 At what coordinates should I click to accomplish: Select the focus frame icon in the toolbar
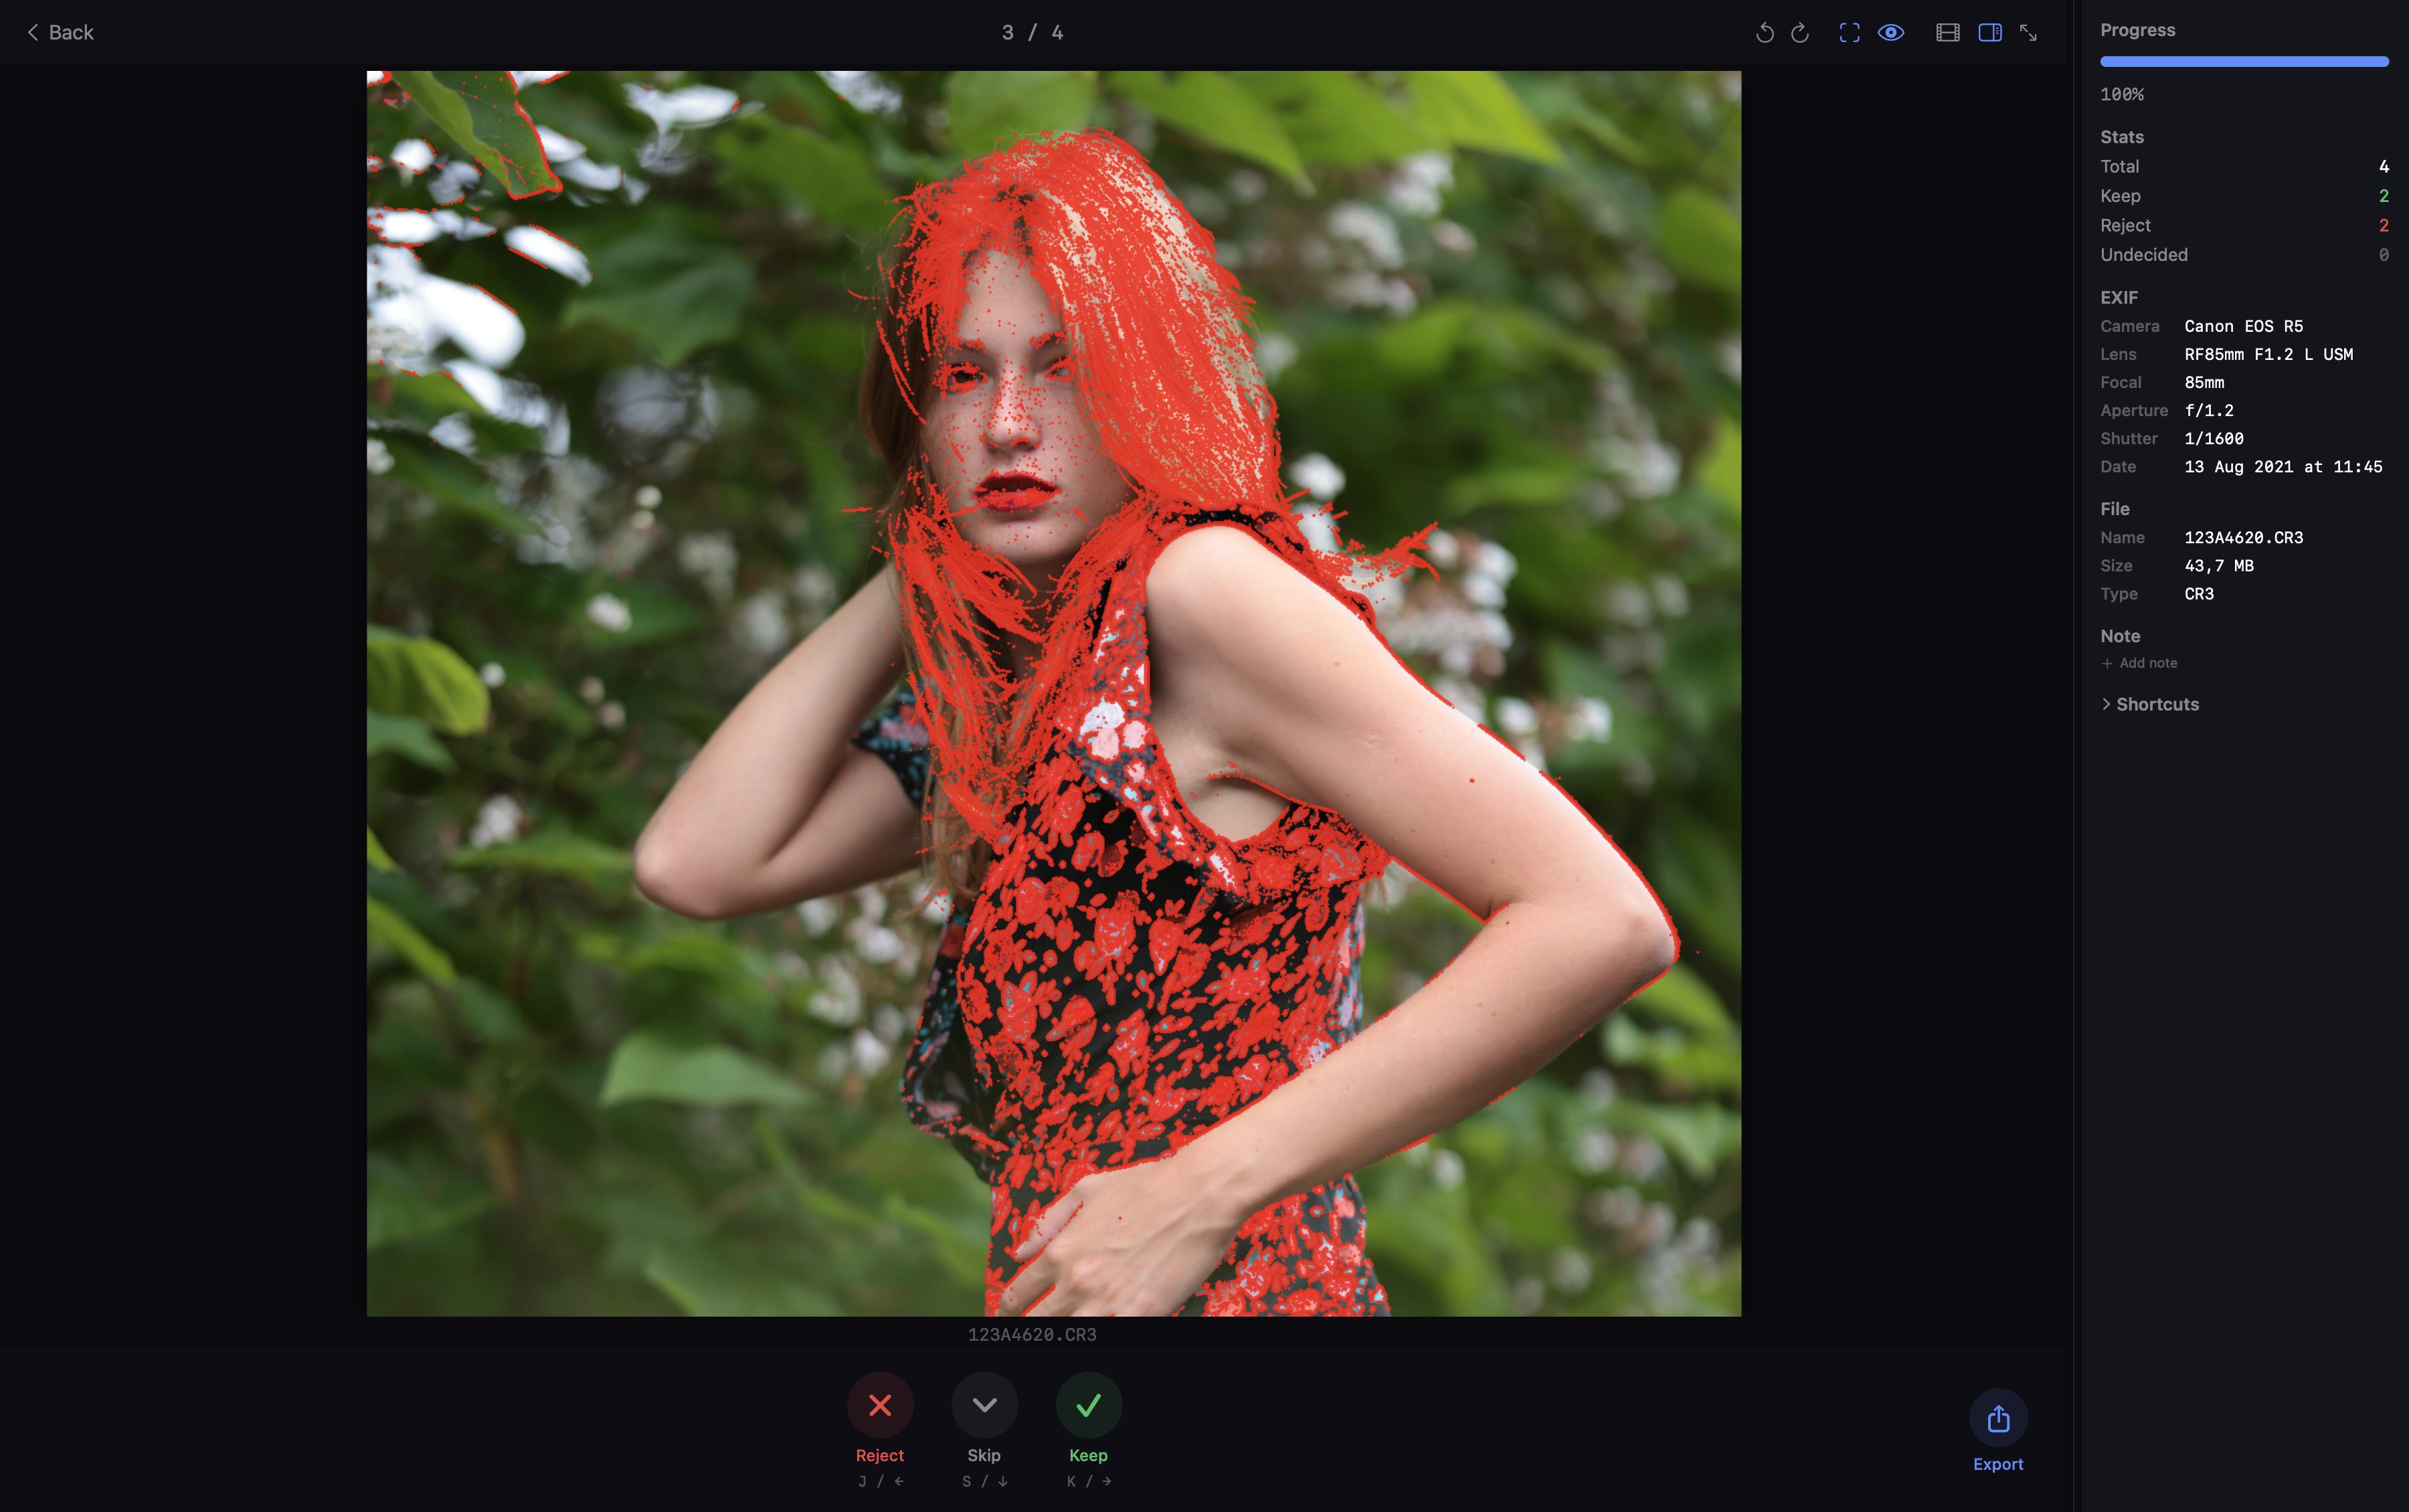[x=1849, y=32]
